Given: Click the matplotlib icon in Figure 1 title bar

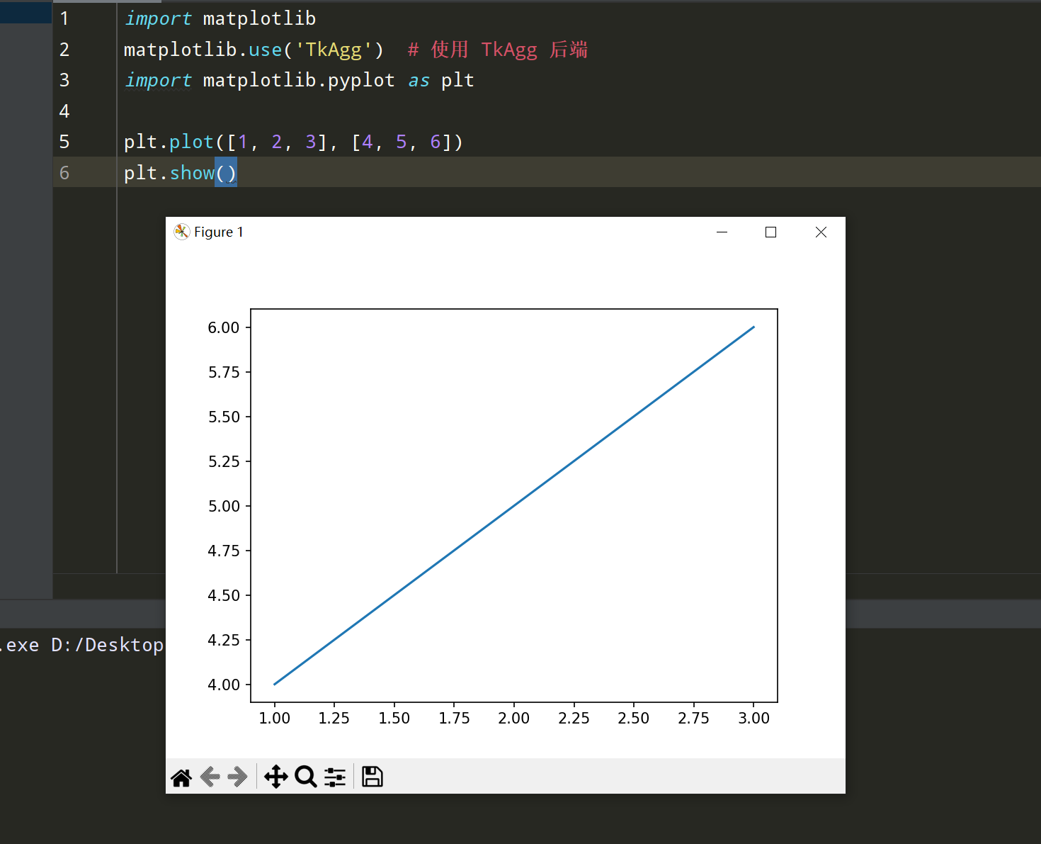Looking at the screenshot, I should pos(182,232).
